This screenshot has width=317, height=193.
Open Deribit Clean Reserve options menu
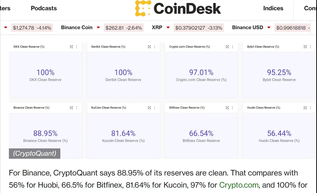155,47
